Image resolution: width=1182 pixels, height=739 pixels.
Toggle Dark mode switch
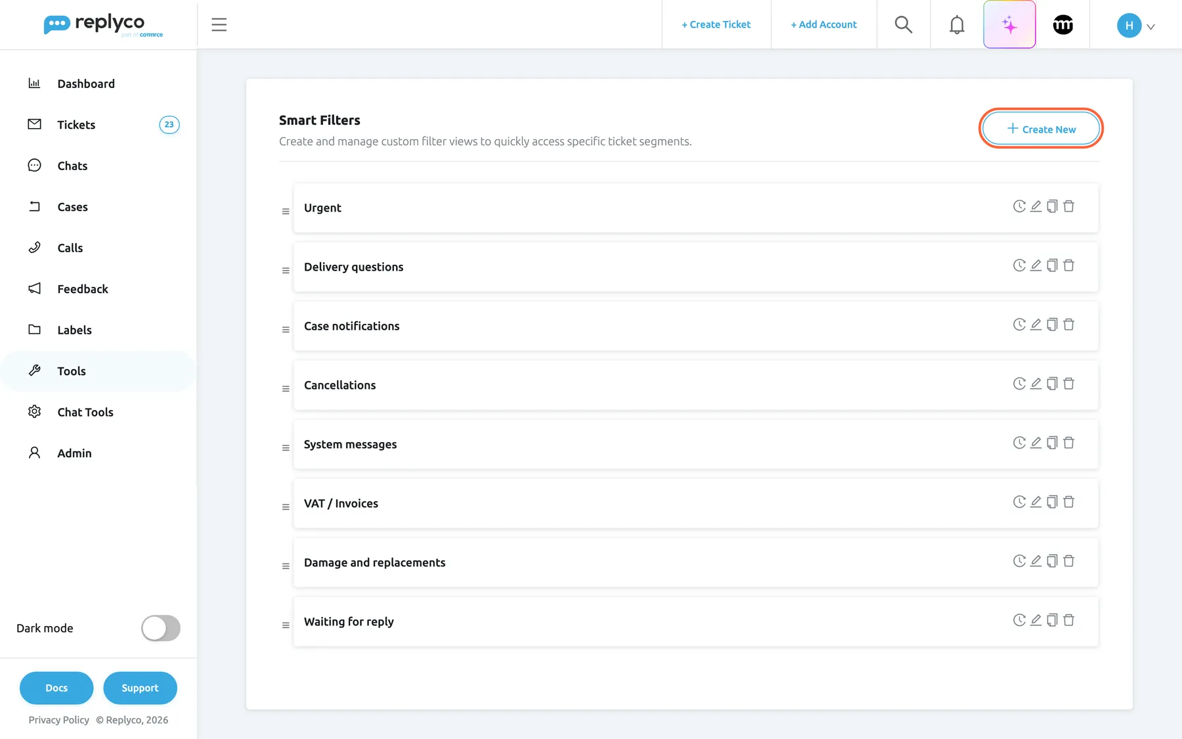pyautogui.click(x=161, y=628)
